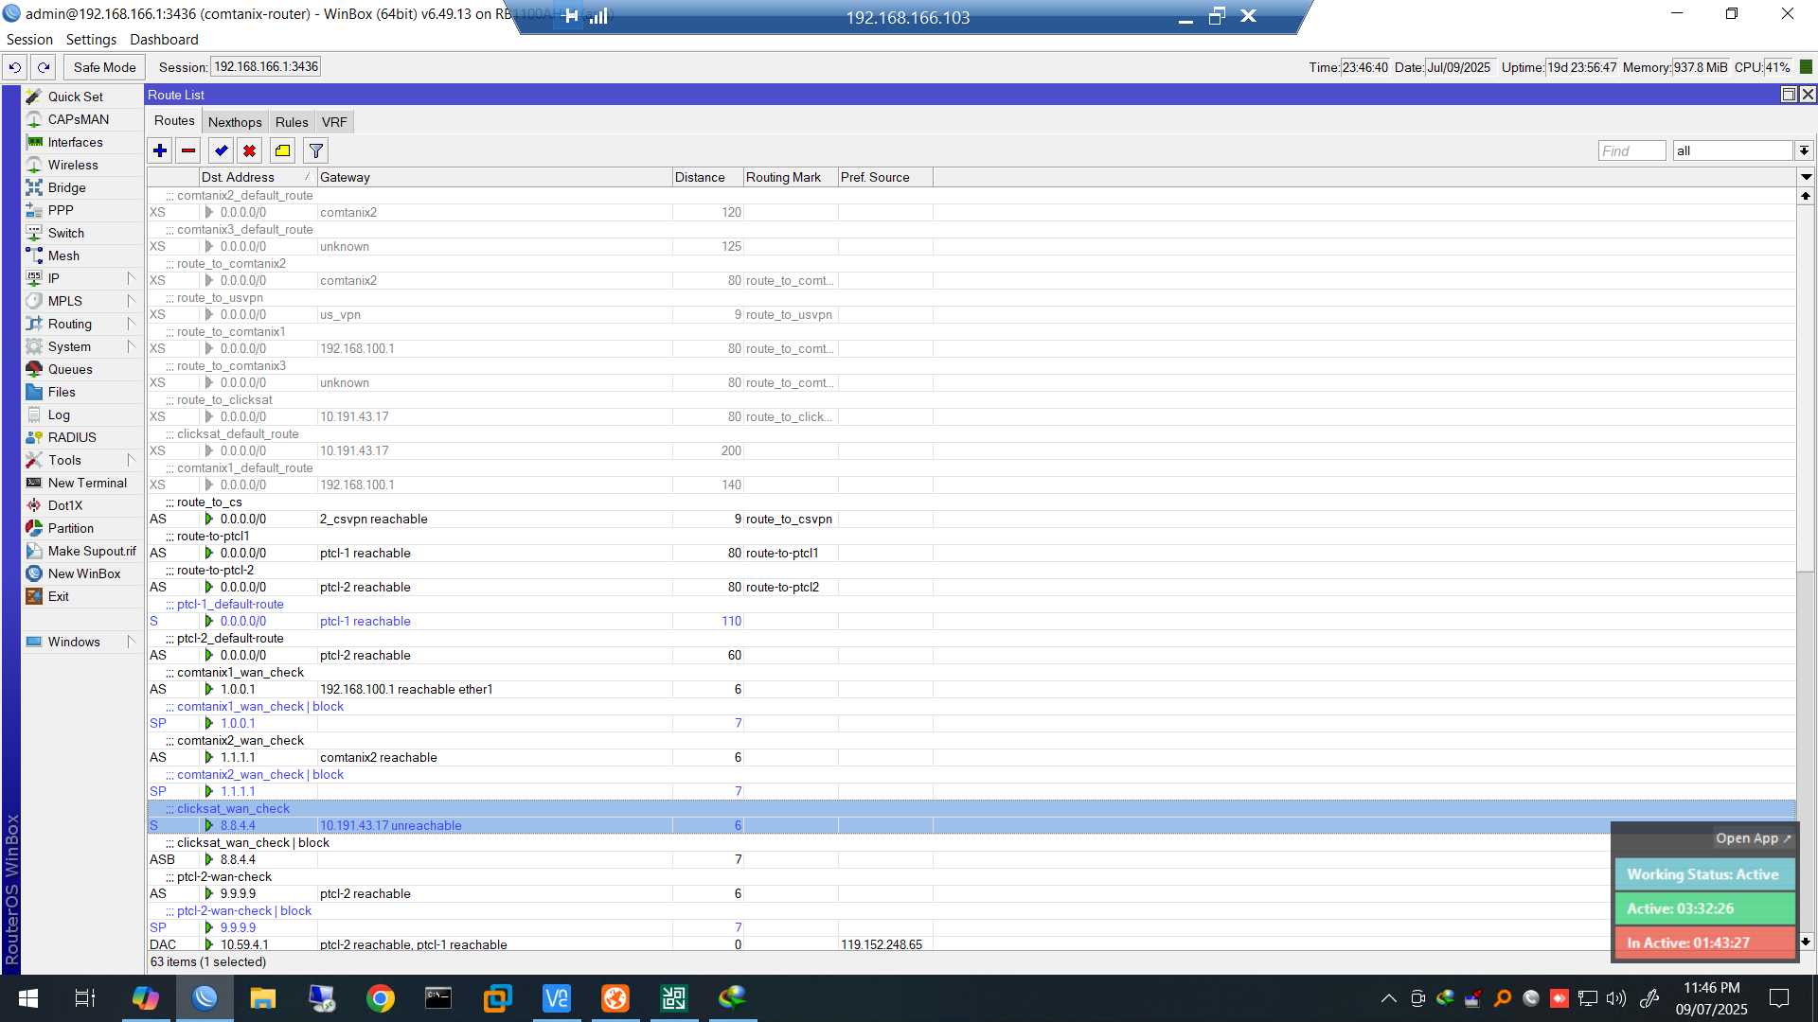
Task: Select the 10.59.4.1 DAC route
Action: point(971,944)
